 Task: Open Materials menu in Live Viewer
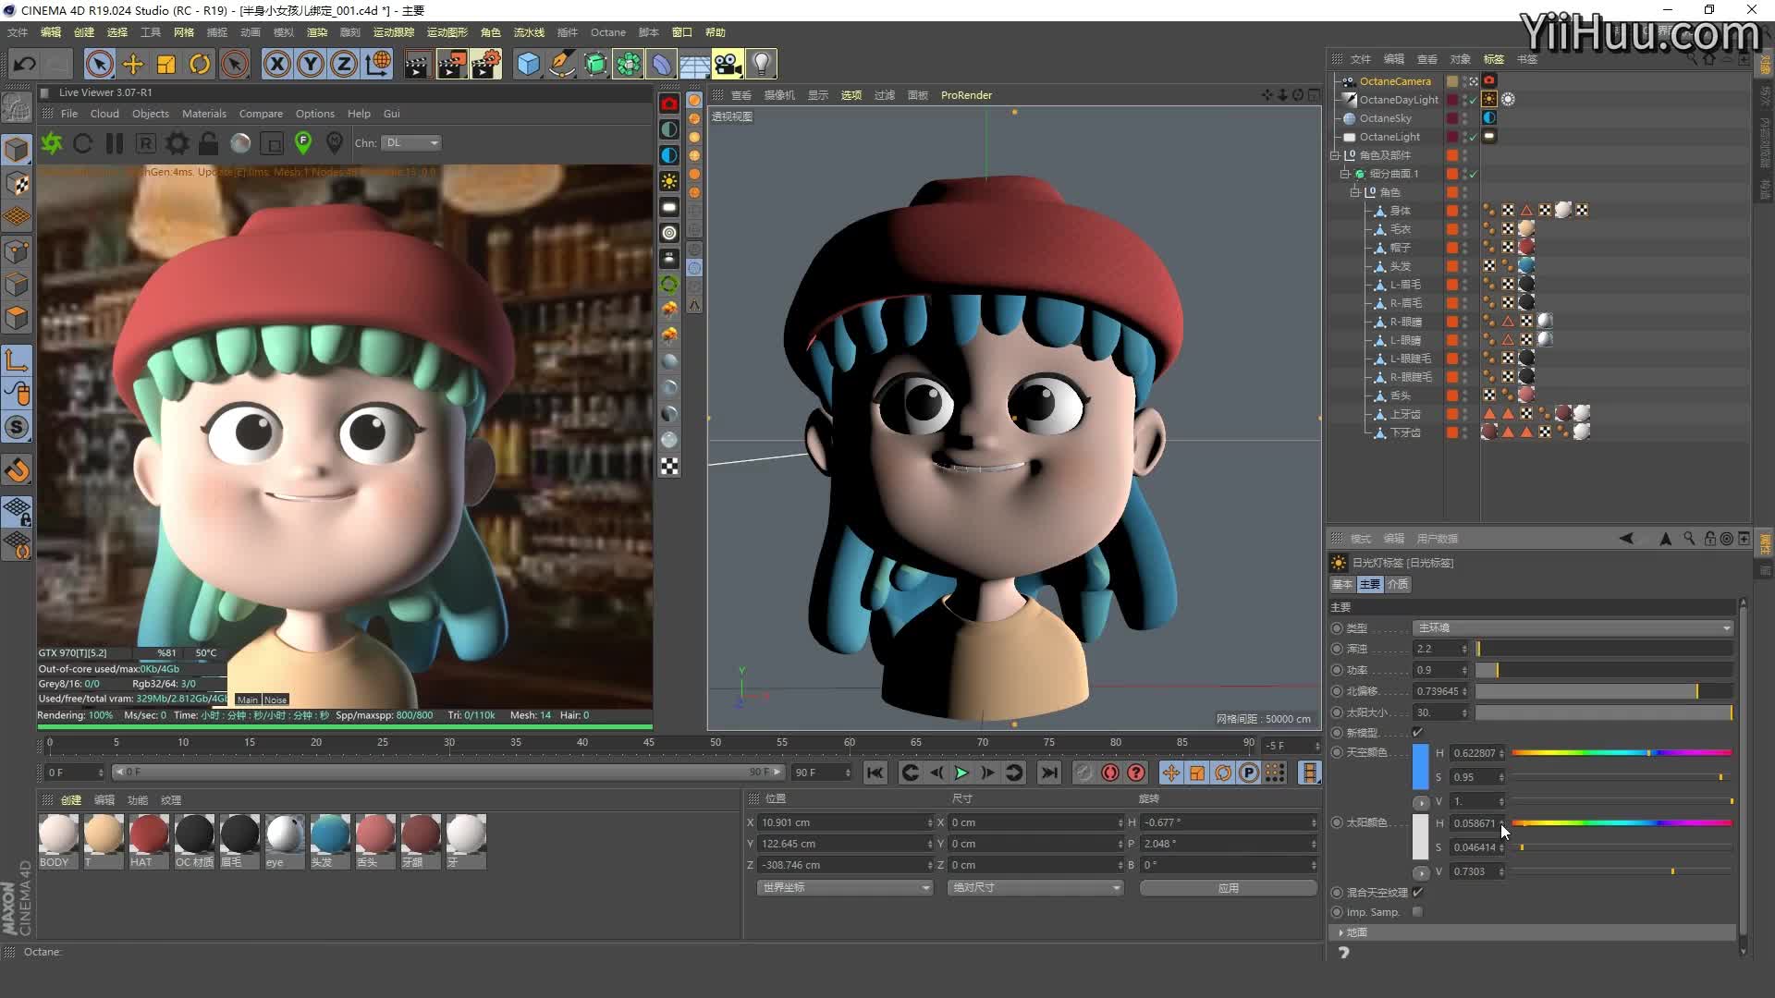pos(204,114)
